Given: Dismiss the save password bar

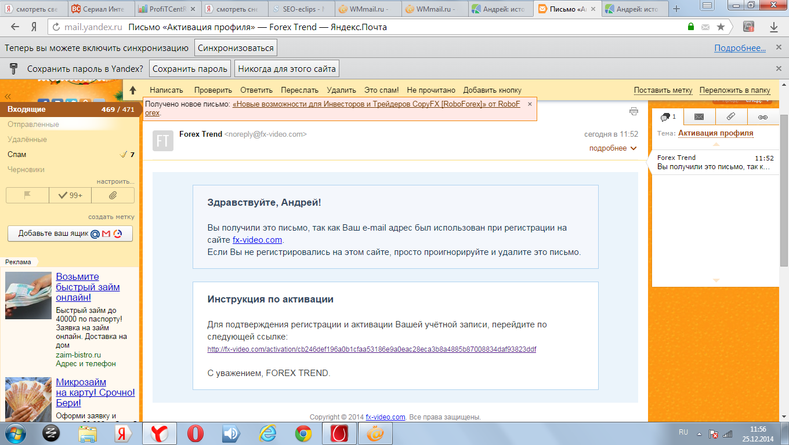Looking at the screenshot, I should [779, 68].
